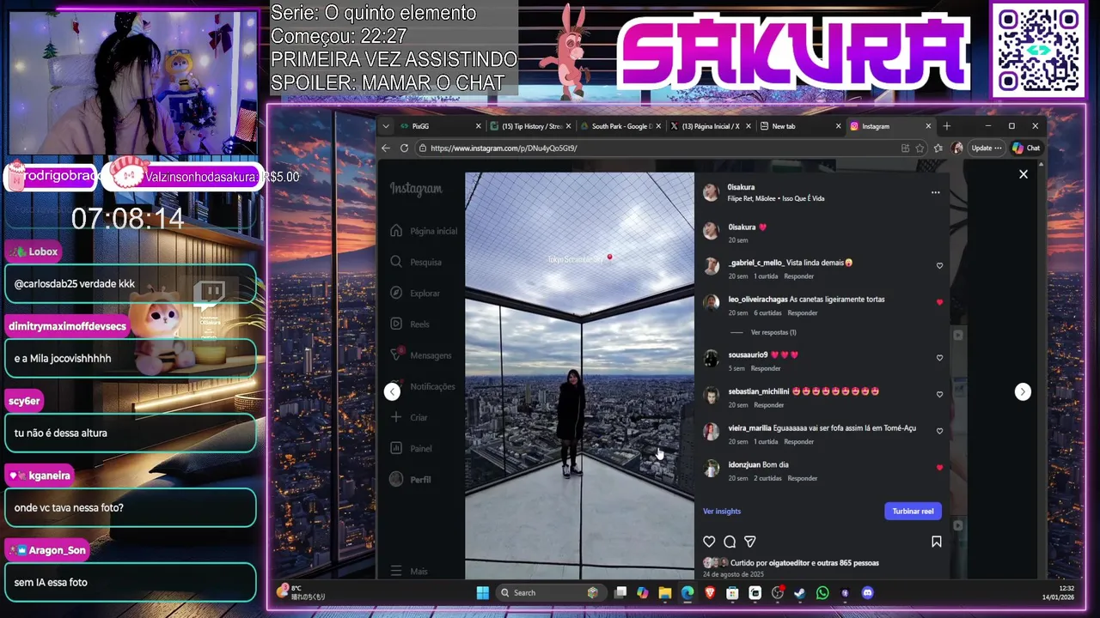This screenshot has height=618, width=1100.
Task: Open browser profile avatar
Action: 956,148
